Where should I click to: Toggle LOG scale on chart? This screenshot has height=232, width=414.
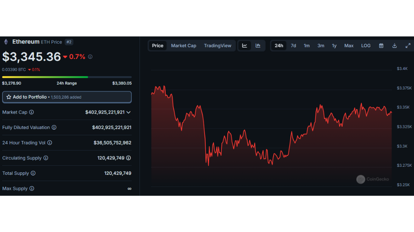point(366,45)
